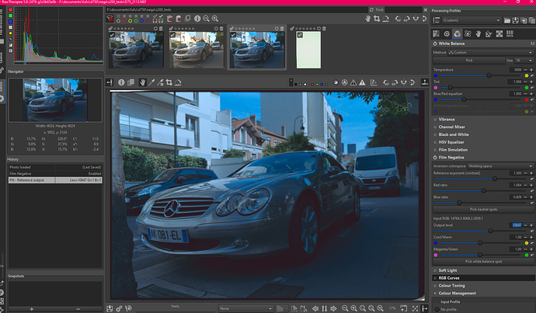Toggle checkbox on the blank fourth thumbnail
The width and height of the screenshot is (536, 313).
click(x=301, y=35)
